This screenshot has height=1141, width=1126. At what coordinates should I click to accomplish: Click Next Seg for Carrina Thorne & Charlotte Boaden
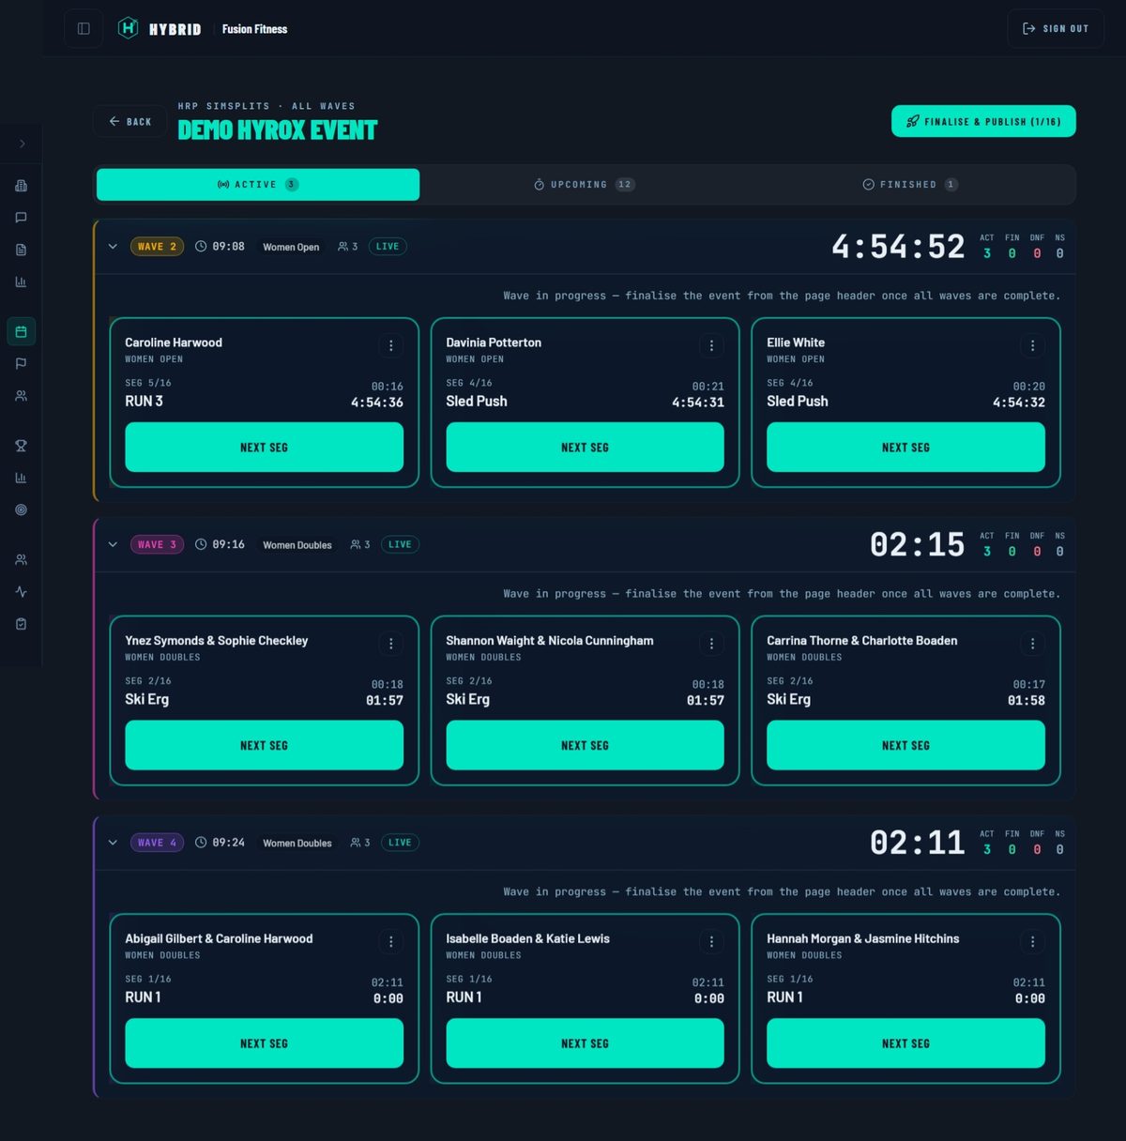(x=905, y=745)
